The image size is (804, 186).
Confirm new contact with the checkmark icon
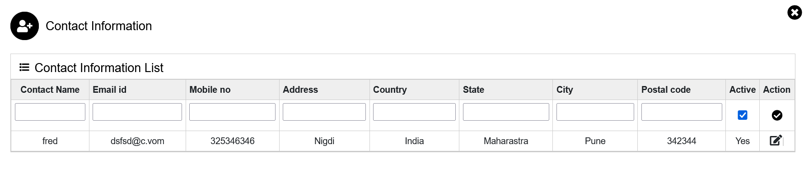pyautogui.click(x=777, y=115)
